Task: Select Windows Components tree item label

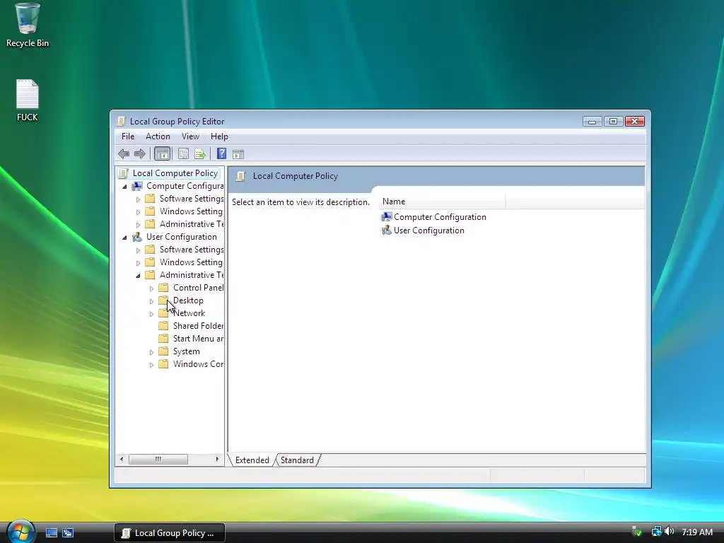Action: point(198,364)
